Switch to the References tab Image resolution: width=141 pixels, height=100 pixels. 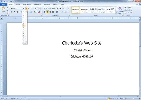click(x=37, y=4)
